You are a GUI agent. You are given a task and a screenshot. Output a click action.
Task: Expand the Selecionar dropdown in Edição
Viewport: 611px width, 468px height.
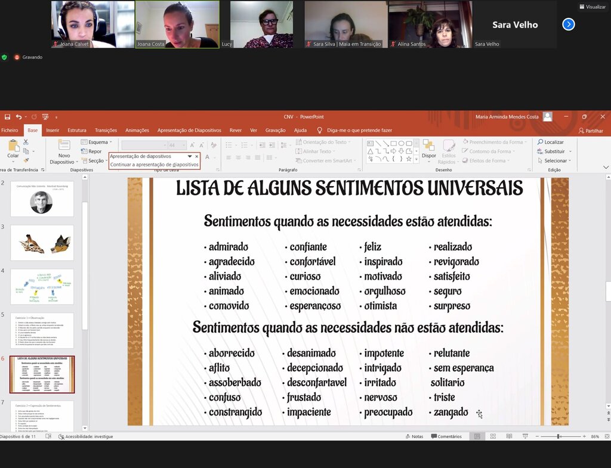pyautogui.click(x=555, y=160)
